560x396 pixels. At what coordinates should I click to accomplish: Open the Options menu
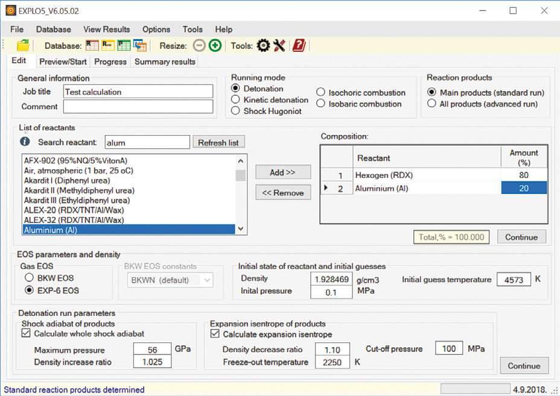[156, 30]
